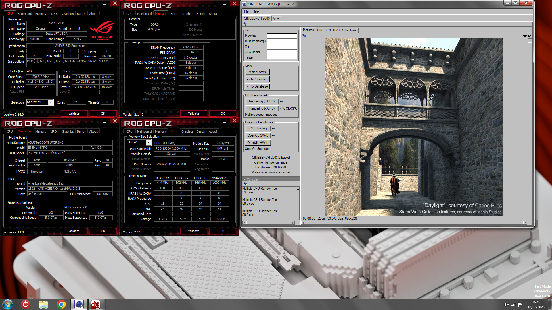The width and height of the screenshot is (552, 310).
Task: Click Start all tests in Cinebench
Action: (257, 72)
